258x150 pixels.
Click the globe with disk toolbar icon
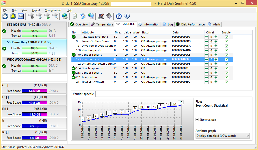tap(65, 16)
